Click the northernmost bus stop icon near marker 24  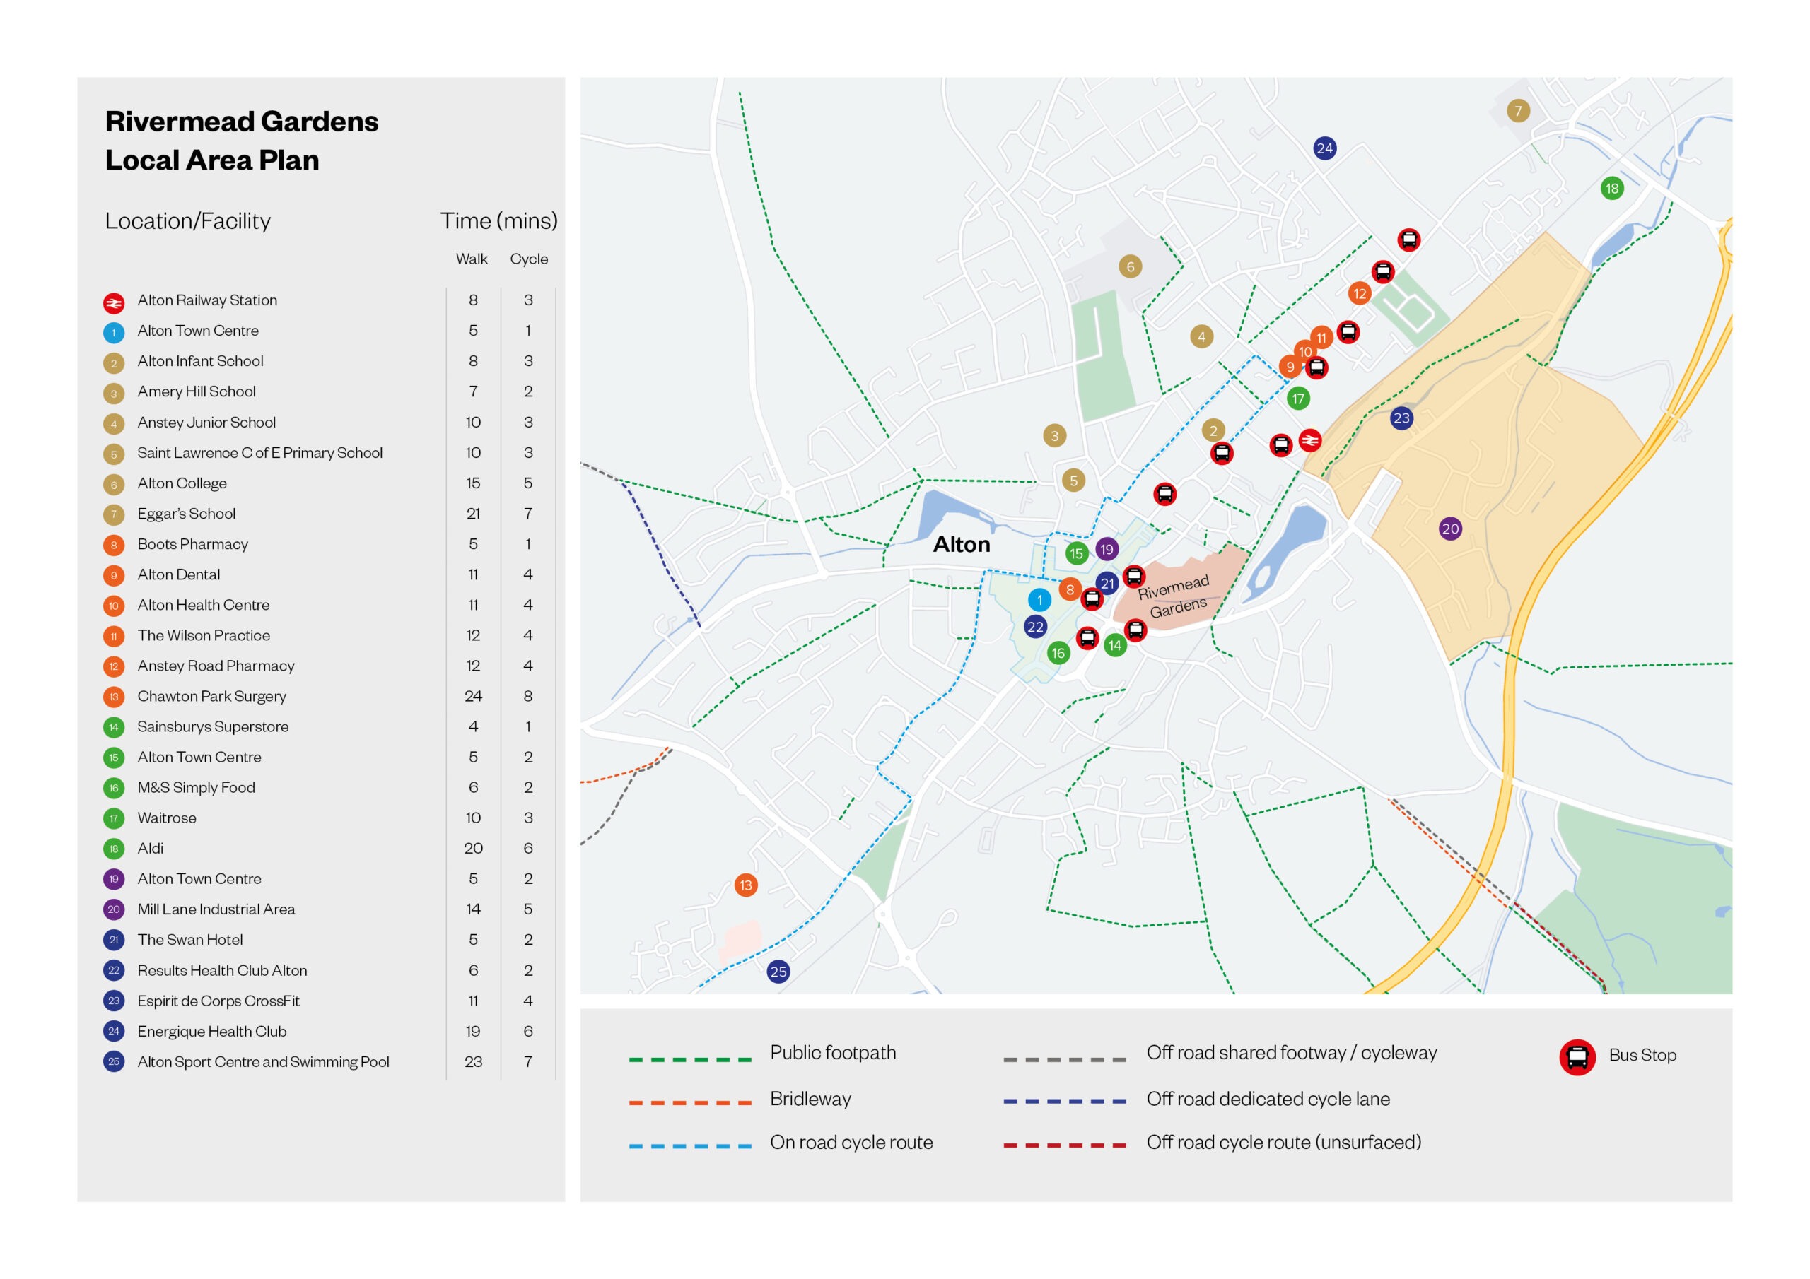(1408, 240)
